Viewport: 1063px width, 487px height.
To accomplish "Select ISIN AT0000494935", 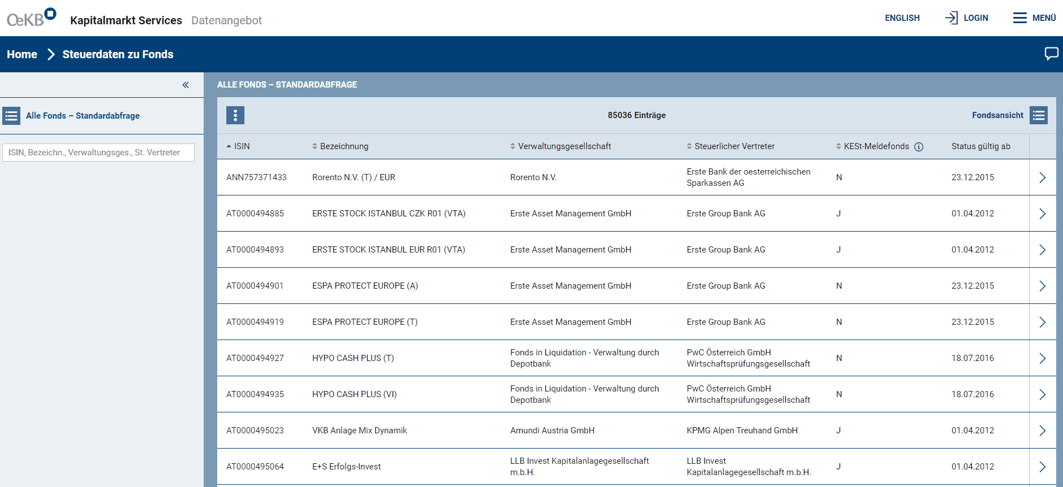I will 255,394.
